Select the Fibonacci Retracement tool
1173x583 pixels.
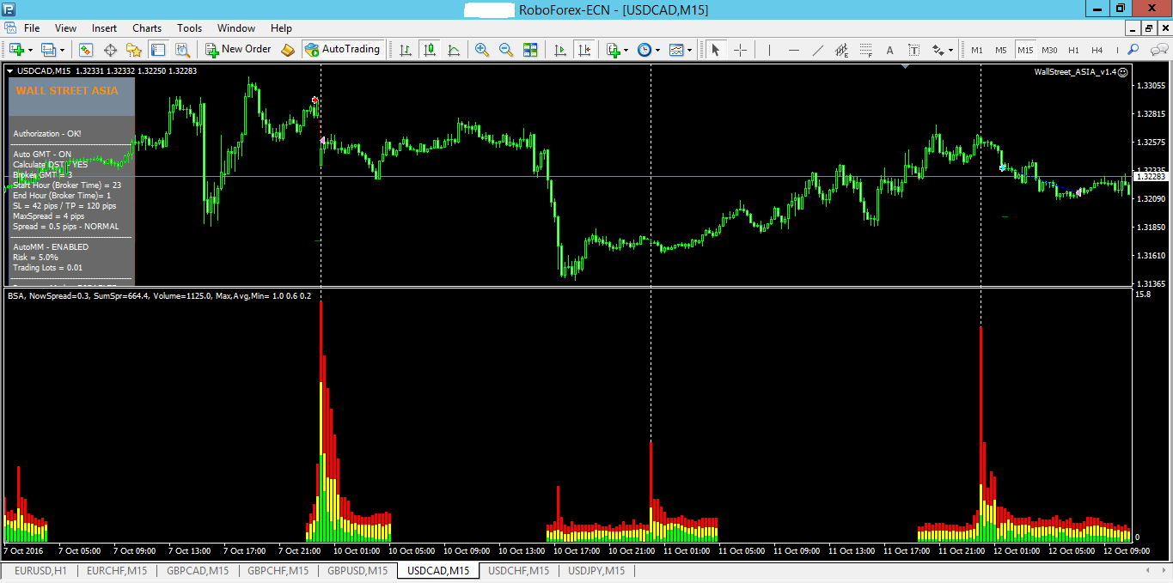865,50
